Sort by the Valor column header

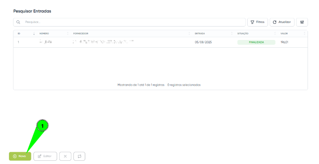[x=284, y=33]
